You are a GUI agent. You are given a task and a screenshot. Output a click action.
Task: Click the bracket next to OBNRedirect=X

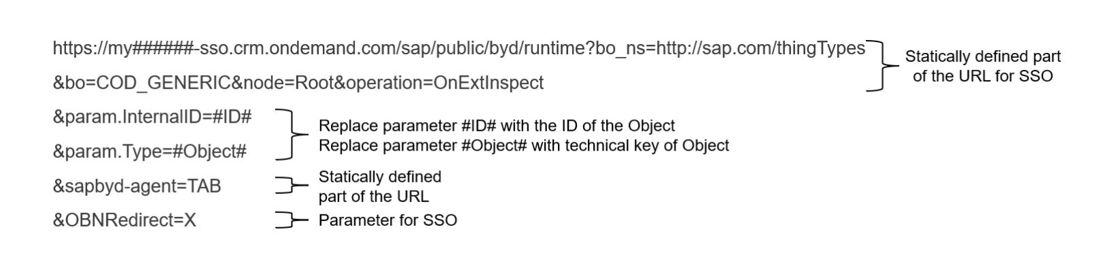(x=288, y=220)
